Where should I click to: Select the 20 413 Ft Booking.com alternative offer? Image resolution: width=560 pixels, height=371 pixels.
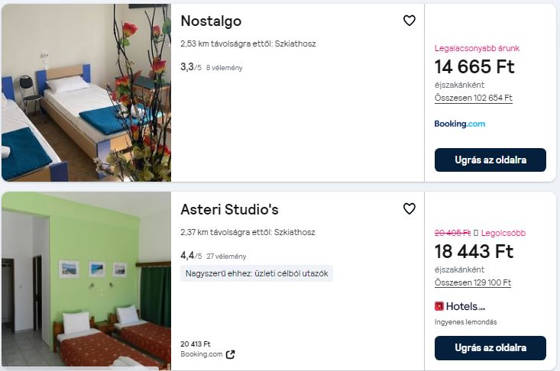(202, 349)
